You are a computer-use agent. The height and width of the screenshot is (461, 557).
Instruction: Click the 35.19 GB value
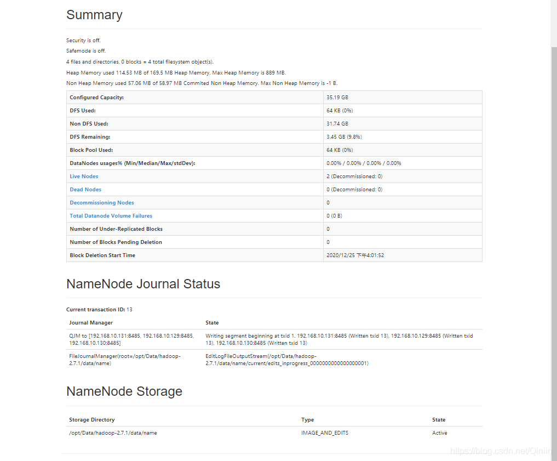pyautogui.click(x=337, y=98)
